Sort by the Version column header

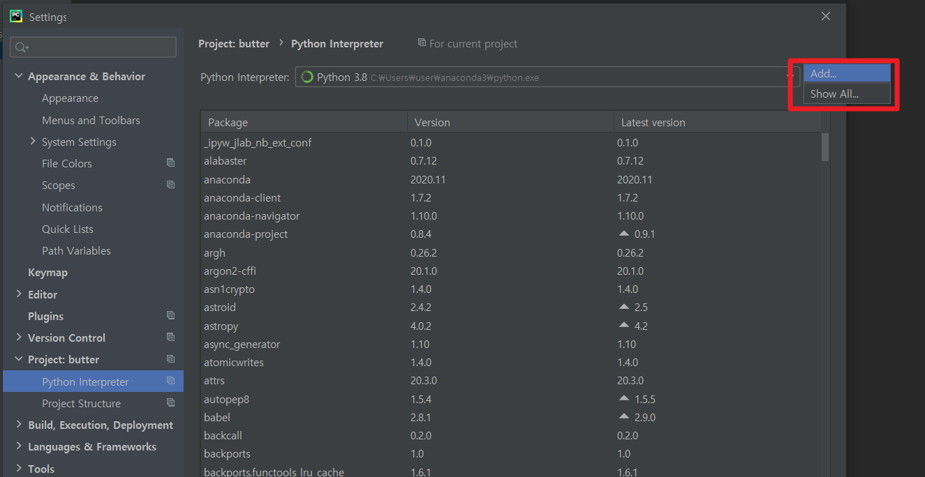[x=510, y=122]
